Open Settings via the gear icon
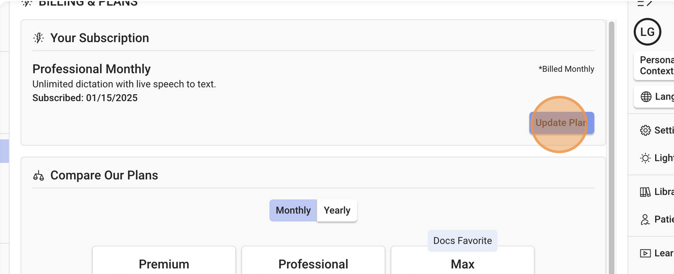 646,130
